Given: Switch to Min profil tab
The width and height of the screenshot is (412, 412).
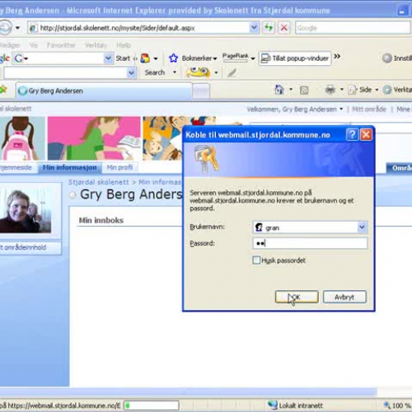Looking at the screenshot, I should tap(119, 167).
